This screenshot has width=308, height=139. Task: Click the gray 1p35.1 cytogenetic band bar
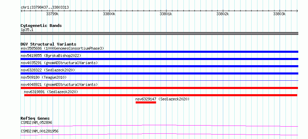[x=159, y=33]
